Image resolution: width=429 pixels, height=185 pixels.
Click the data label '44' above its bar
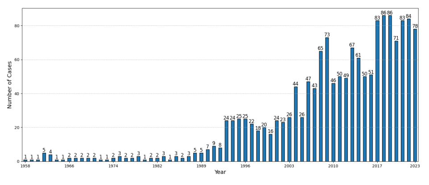pos(296,84)
